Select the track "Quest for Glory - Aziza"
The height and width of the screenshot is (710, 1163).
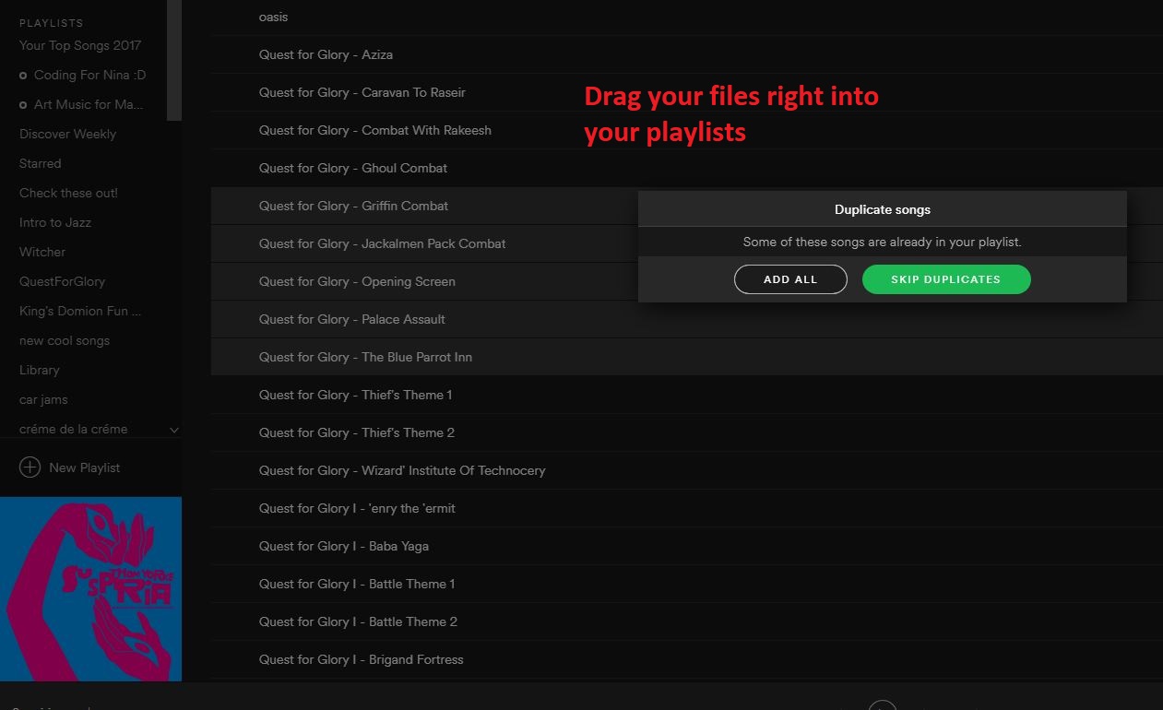click(326, 54)
